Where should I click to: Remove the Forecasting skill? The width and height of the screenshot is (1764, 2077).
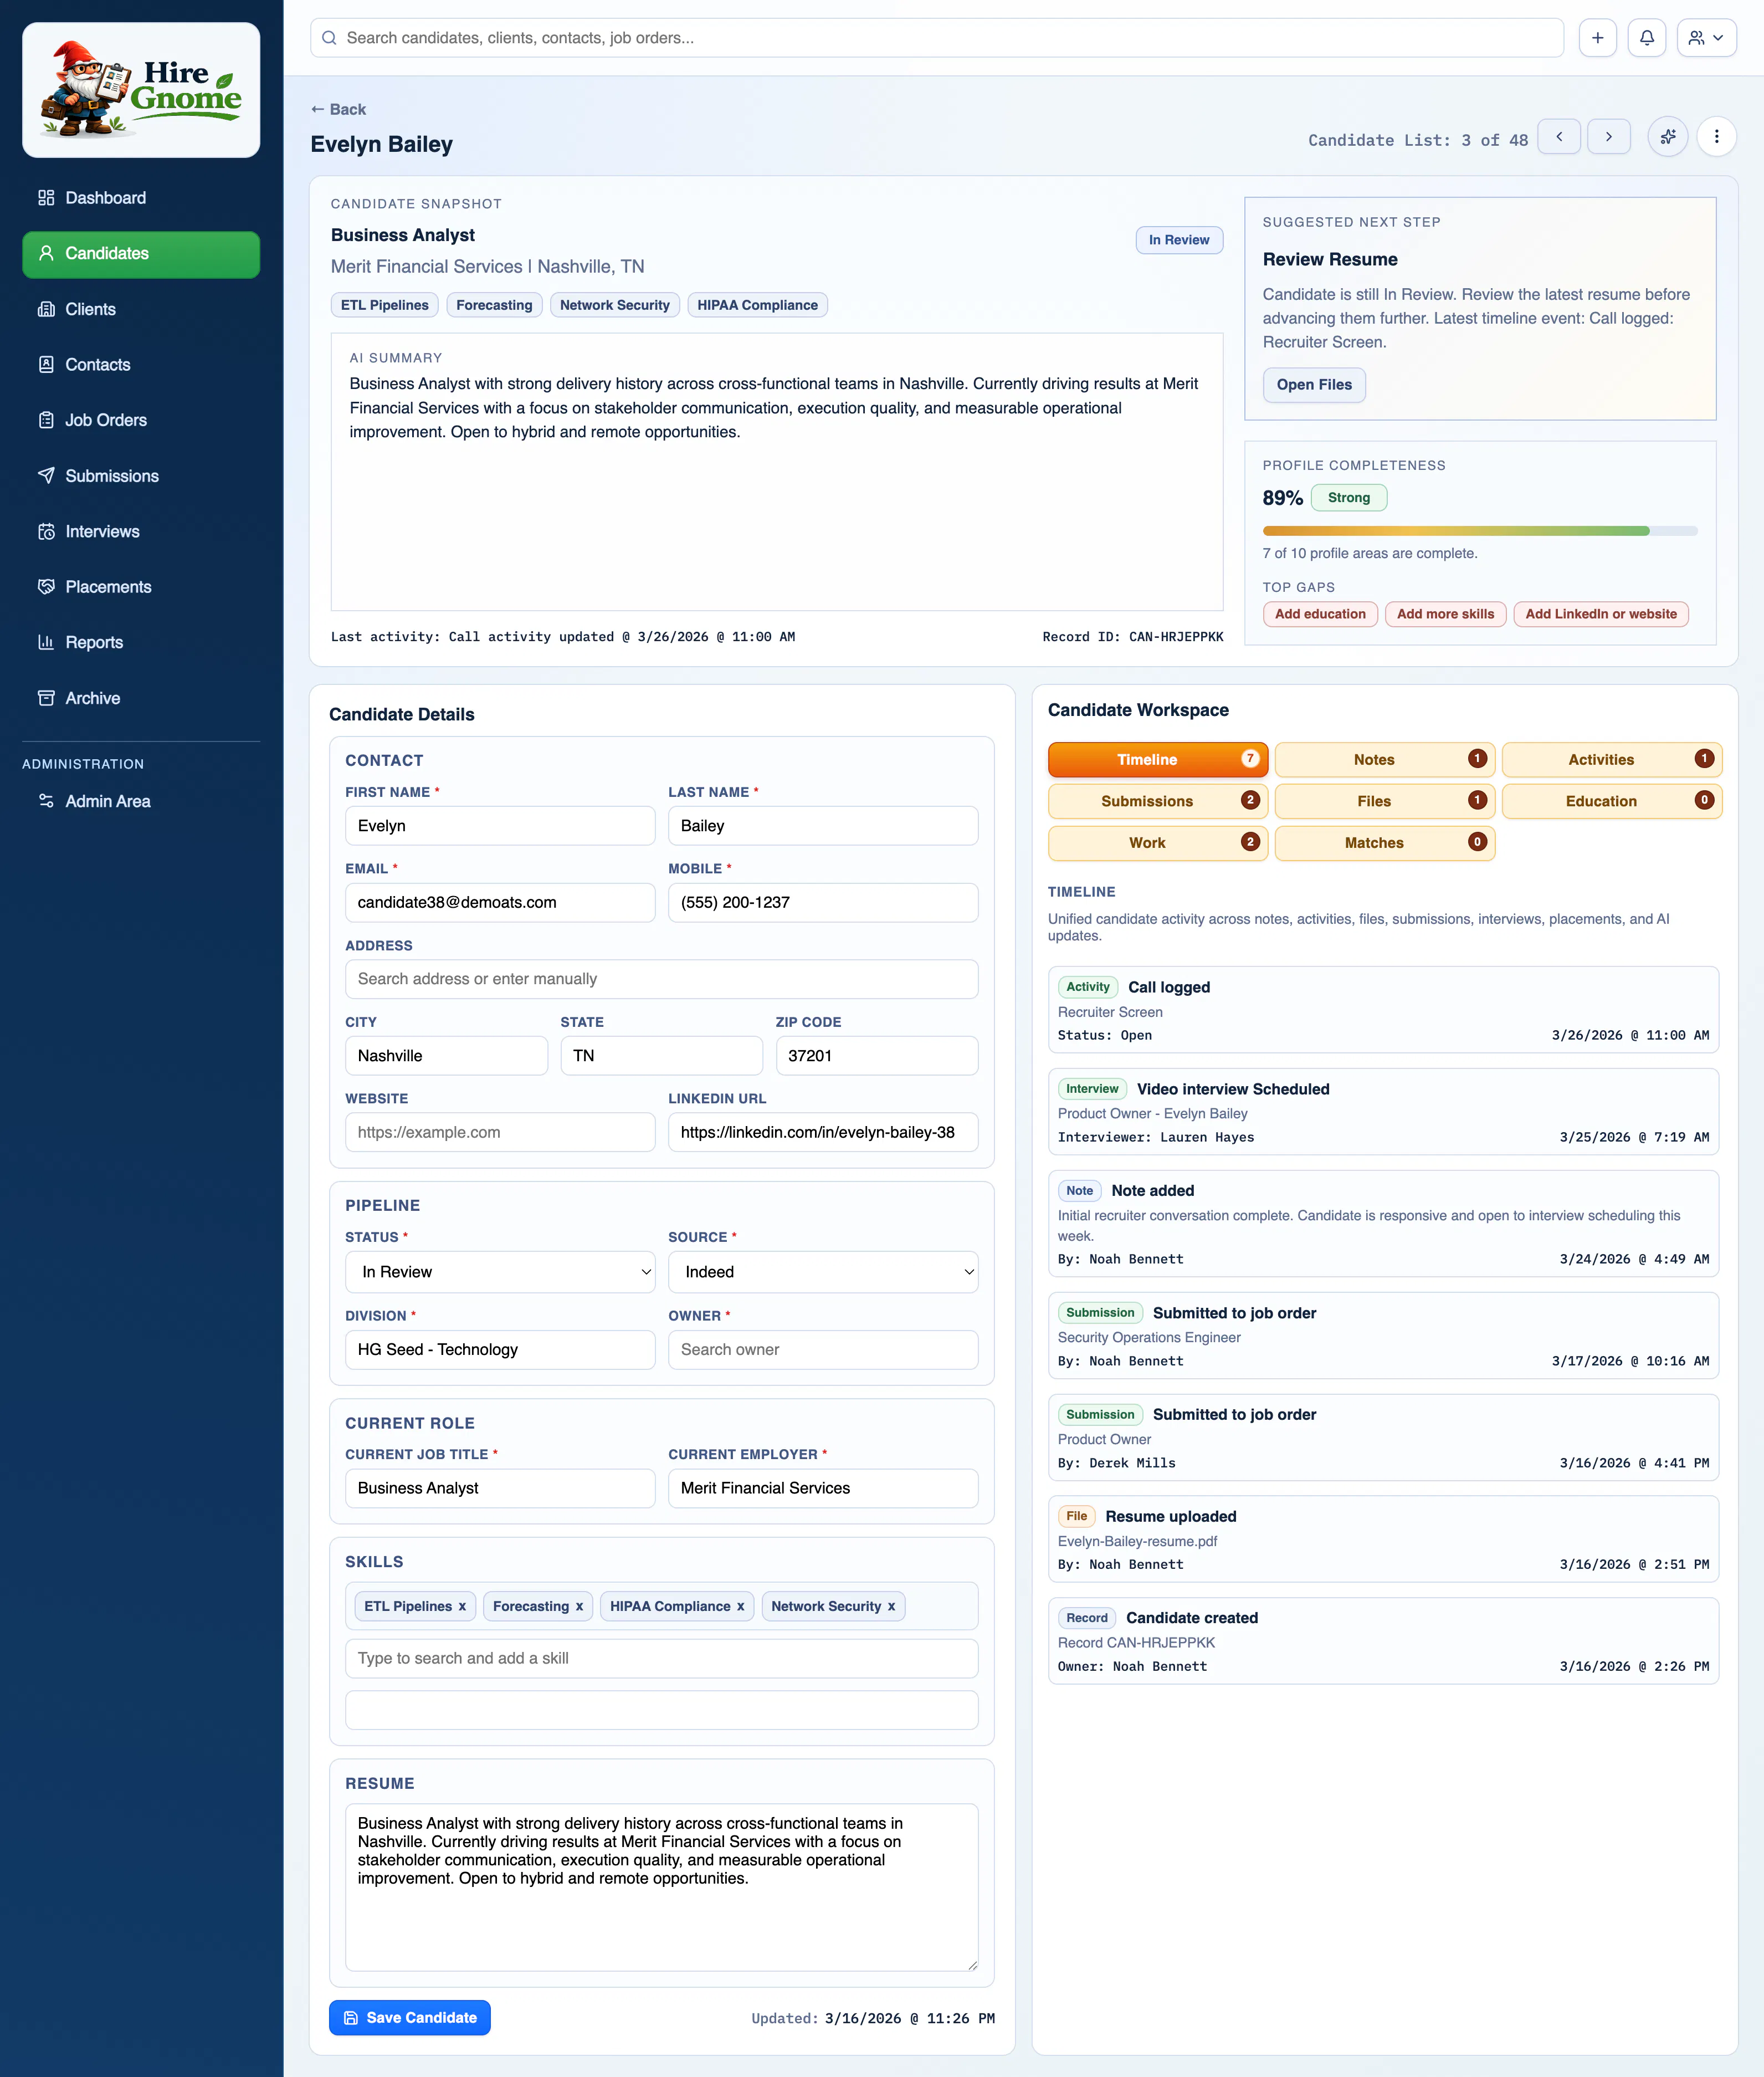(579, 1607)
